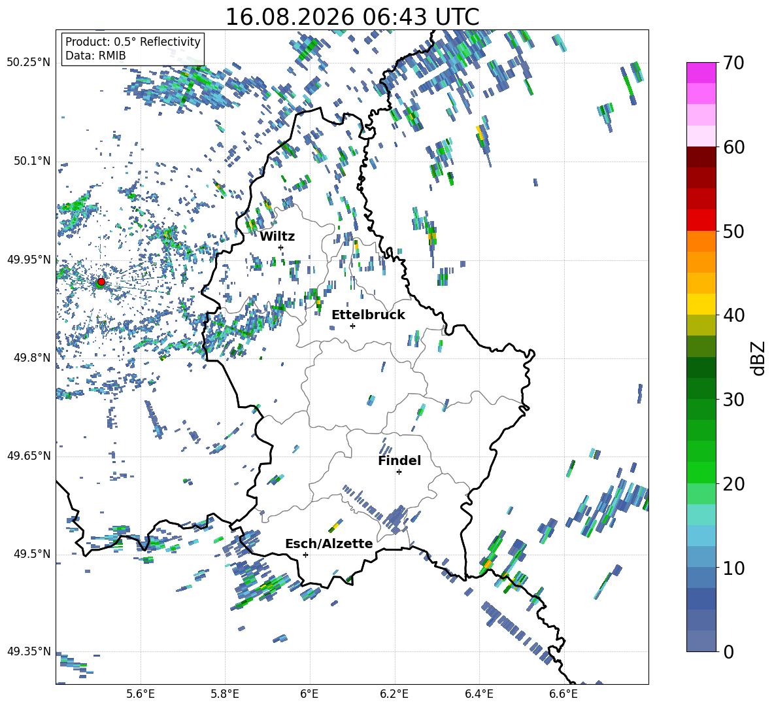Click the 49.95°N latitude tick label

pos(29,260)
